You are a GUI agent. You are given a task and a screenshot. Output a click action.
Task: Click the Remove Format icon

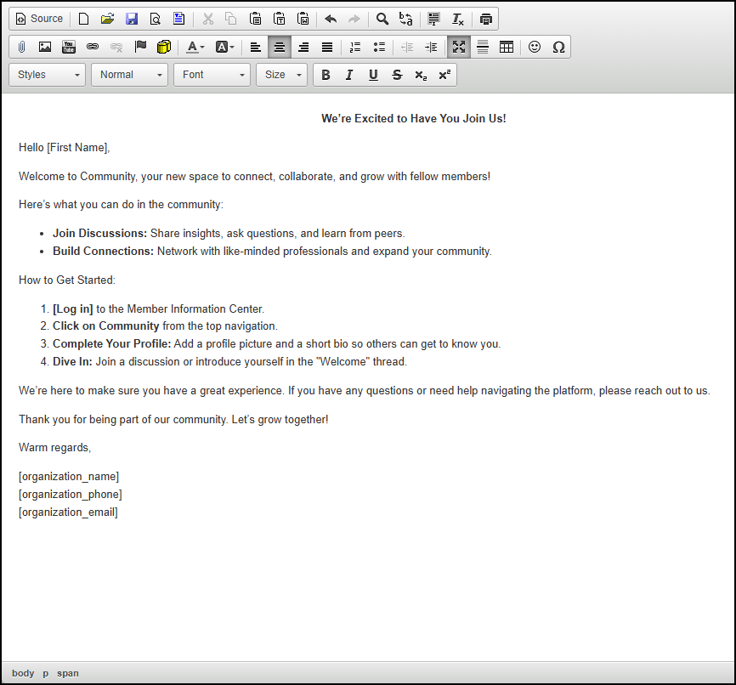(x=457, y=19)
